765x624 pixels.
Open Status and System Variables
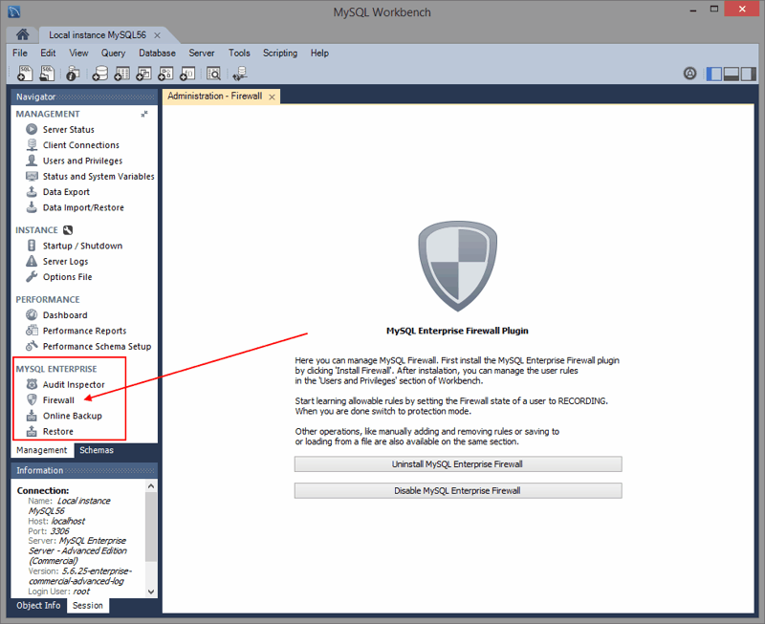(98, 176)
